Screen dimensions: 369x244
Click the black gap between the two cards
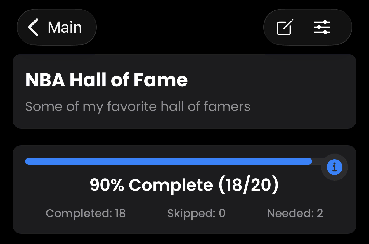click(x=184, y=137)
